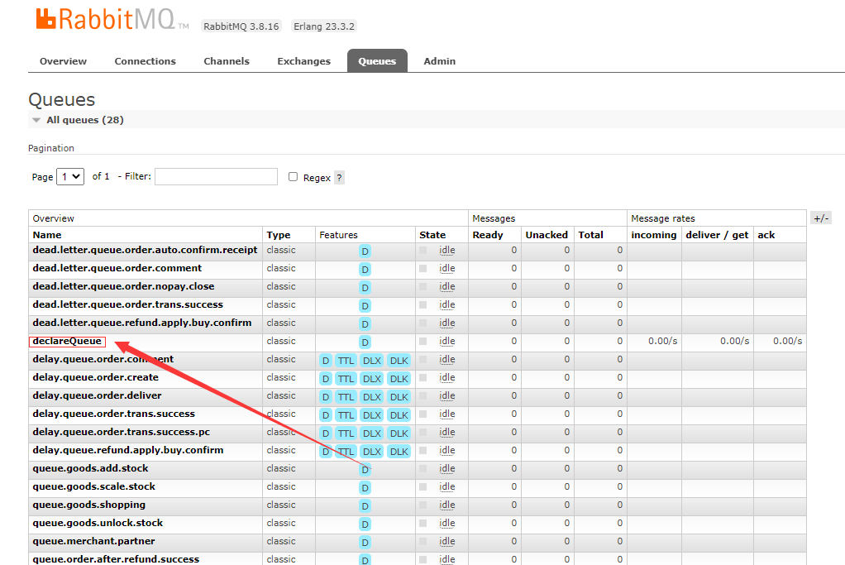The image size is (845, 565).
Task: Open queue.order.after.refund.success queue
Action: tap(116, 559)
